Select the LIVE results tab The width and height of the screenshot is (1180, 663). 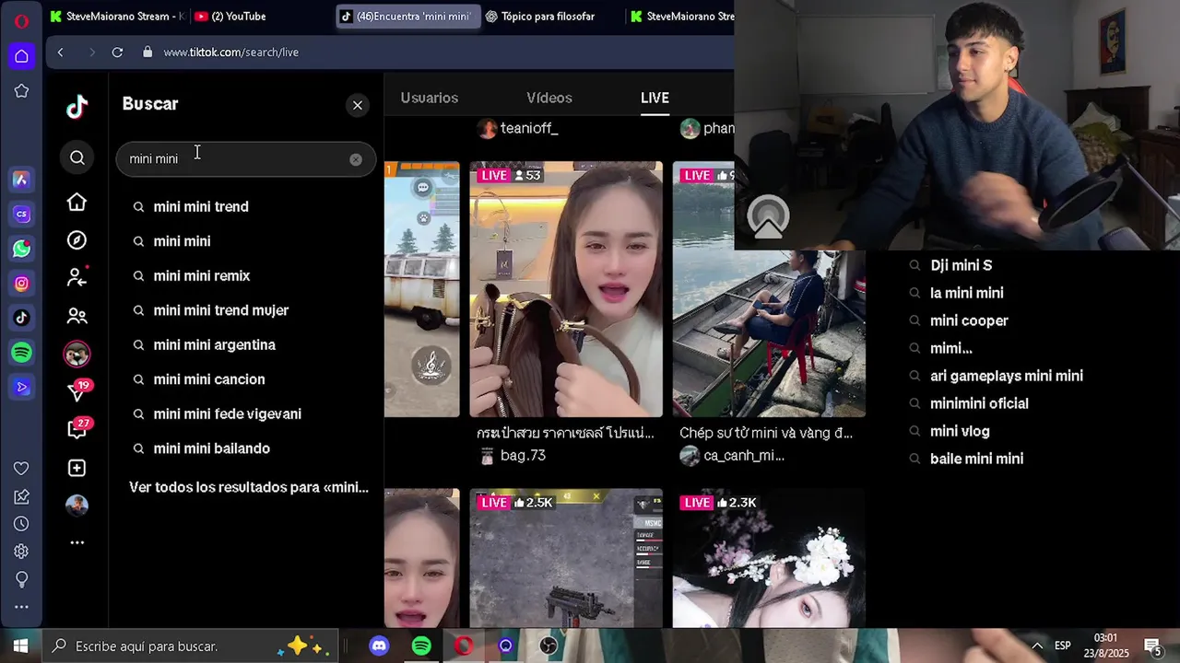click(x=655, y=98)
